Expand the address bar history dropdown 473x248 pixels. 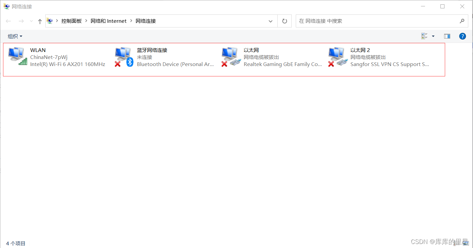[x=271, y=21]
